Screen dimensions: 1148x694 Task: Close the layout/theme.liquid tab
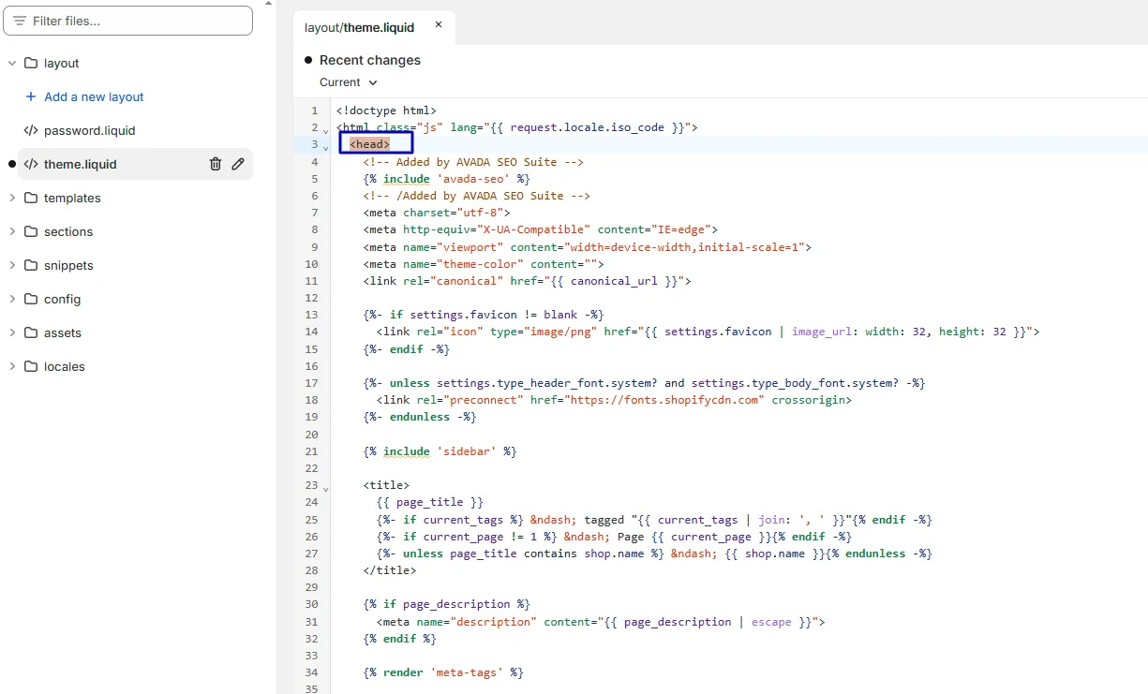pos(438,25)
